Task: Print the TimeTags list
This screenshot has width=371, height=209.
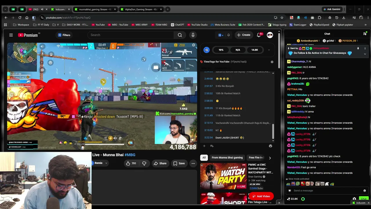Action: (270, 146)
